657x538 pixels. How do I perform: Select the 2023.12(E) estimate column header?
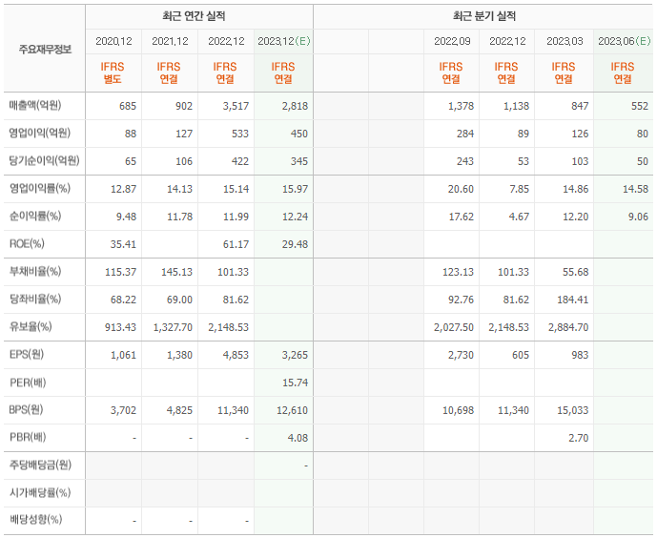[x=283, y=41]
